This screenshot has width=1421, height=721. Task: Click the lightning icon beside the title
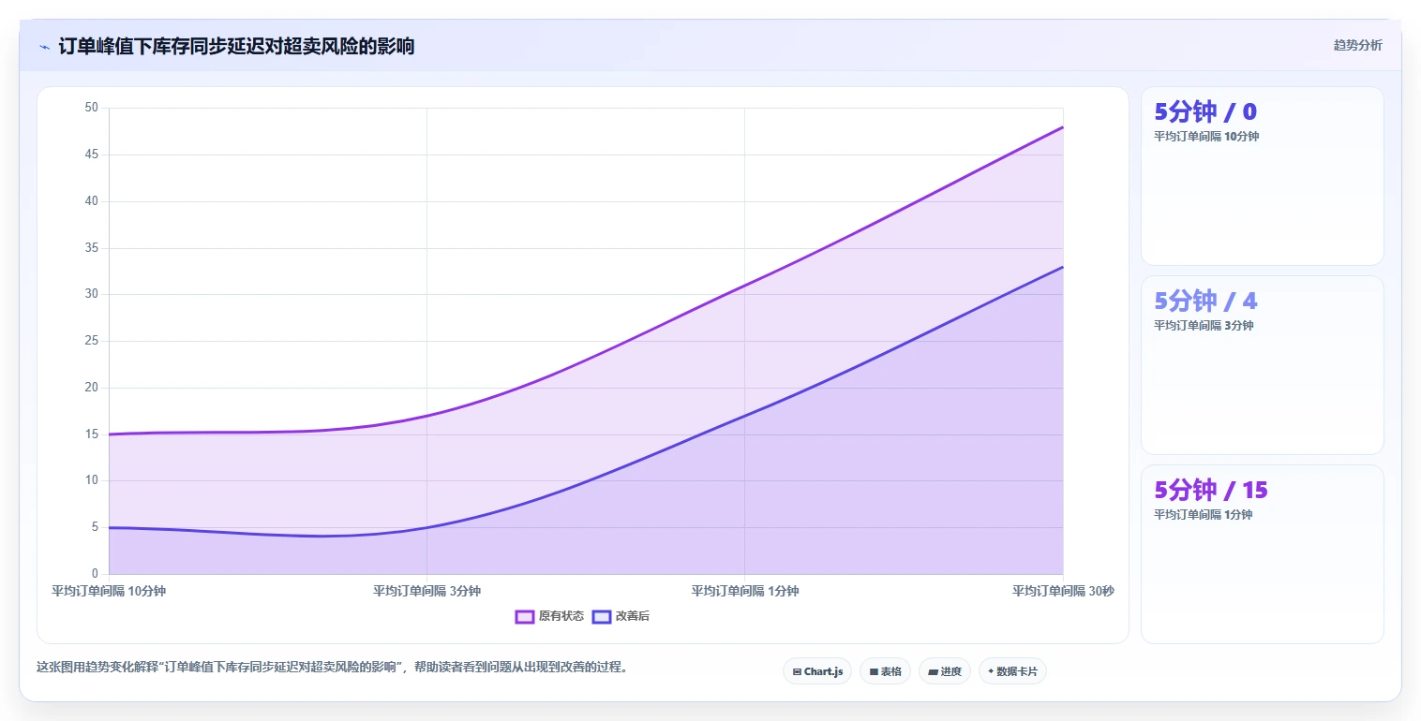tap(44, 47)
